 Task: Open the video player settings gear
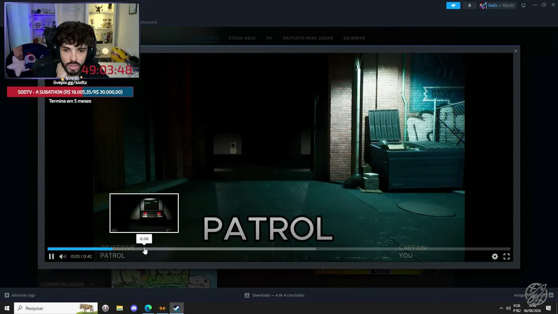[x=495, y=256]
